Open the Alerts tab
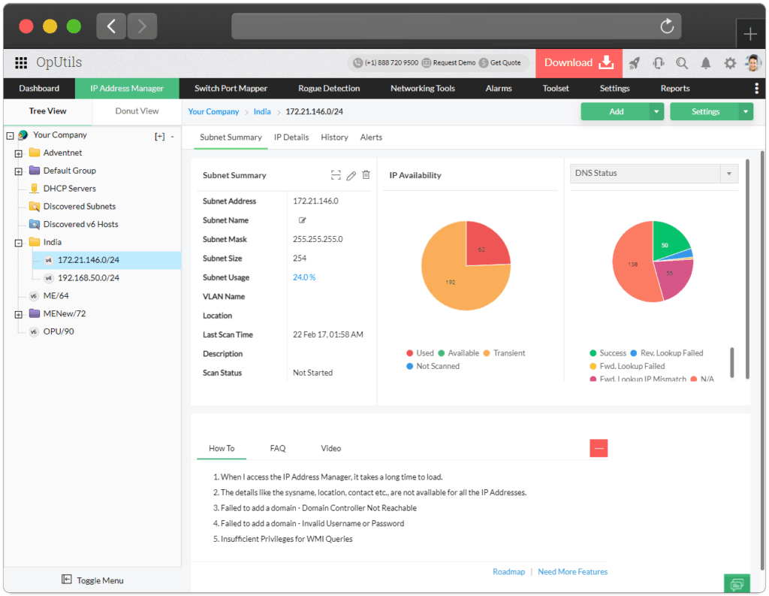The image size is (769, 596). click(x=371, y=138)
